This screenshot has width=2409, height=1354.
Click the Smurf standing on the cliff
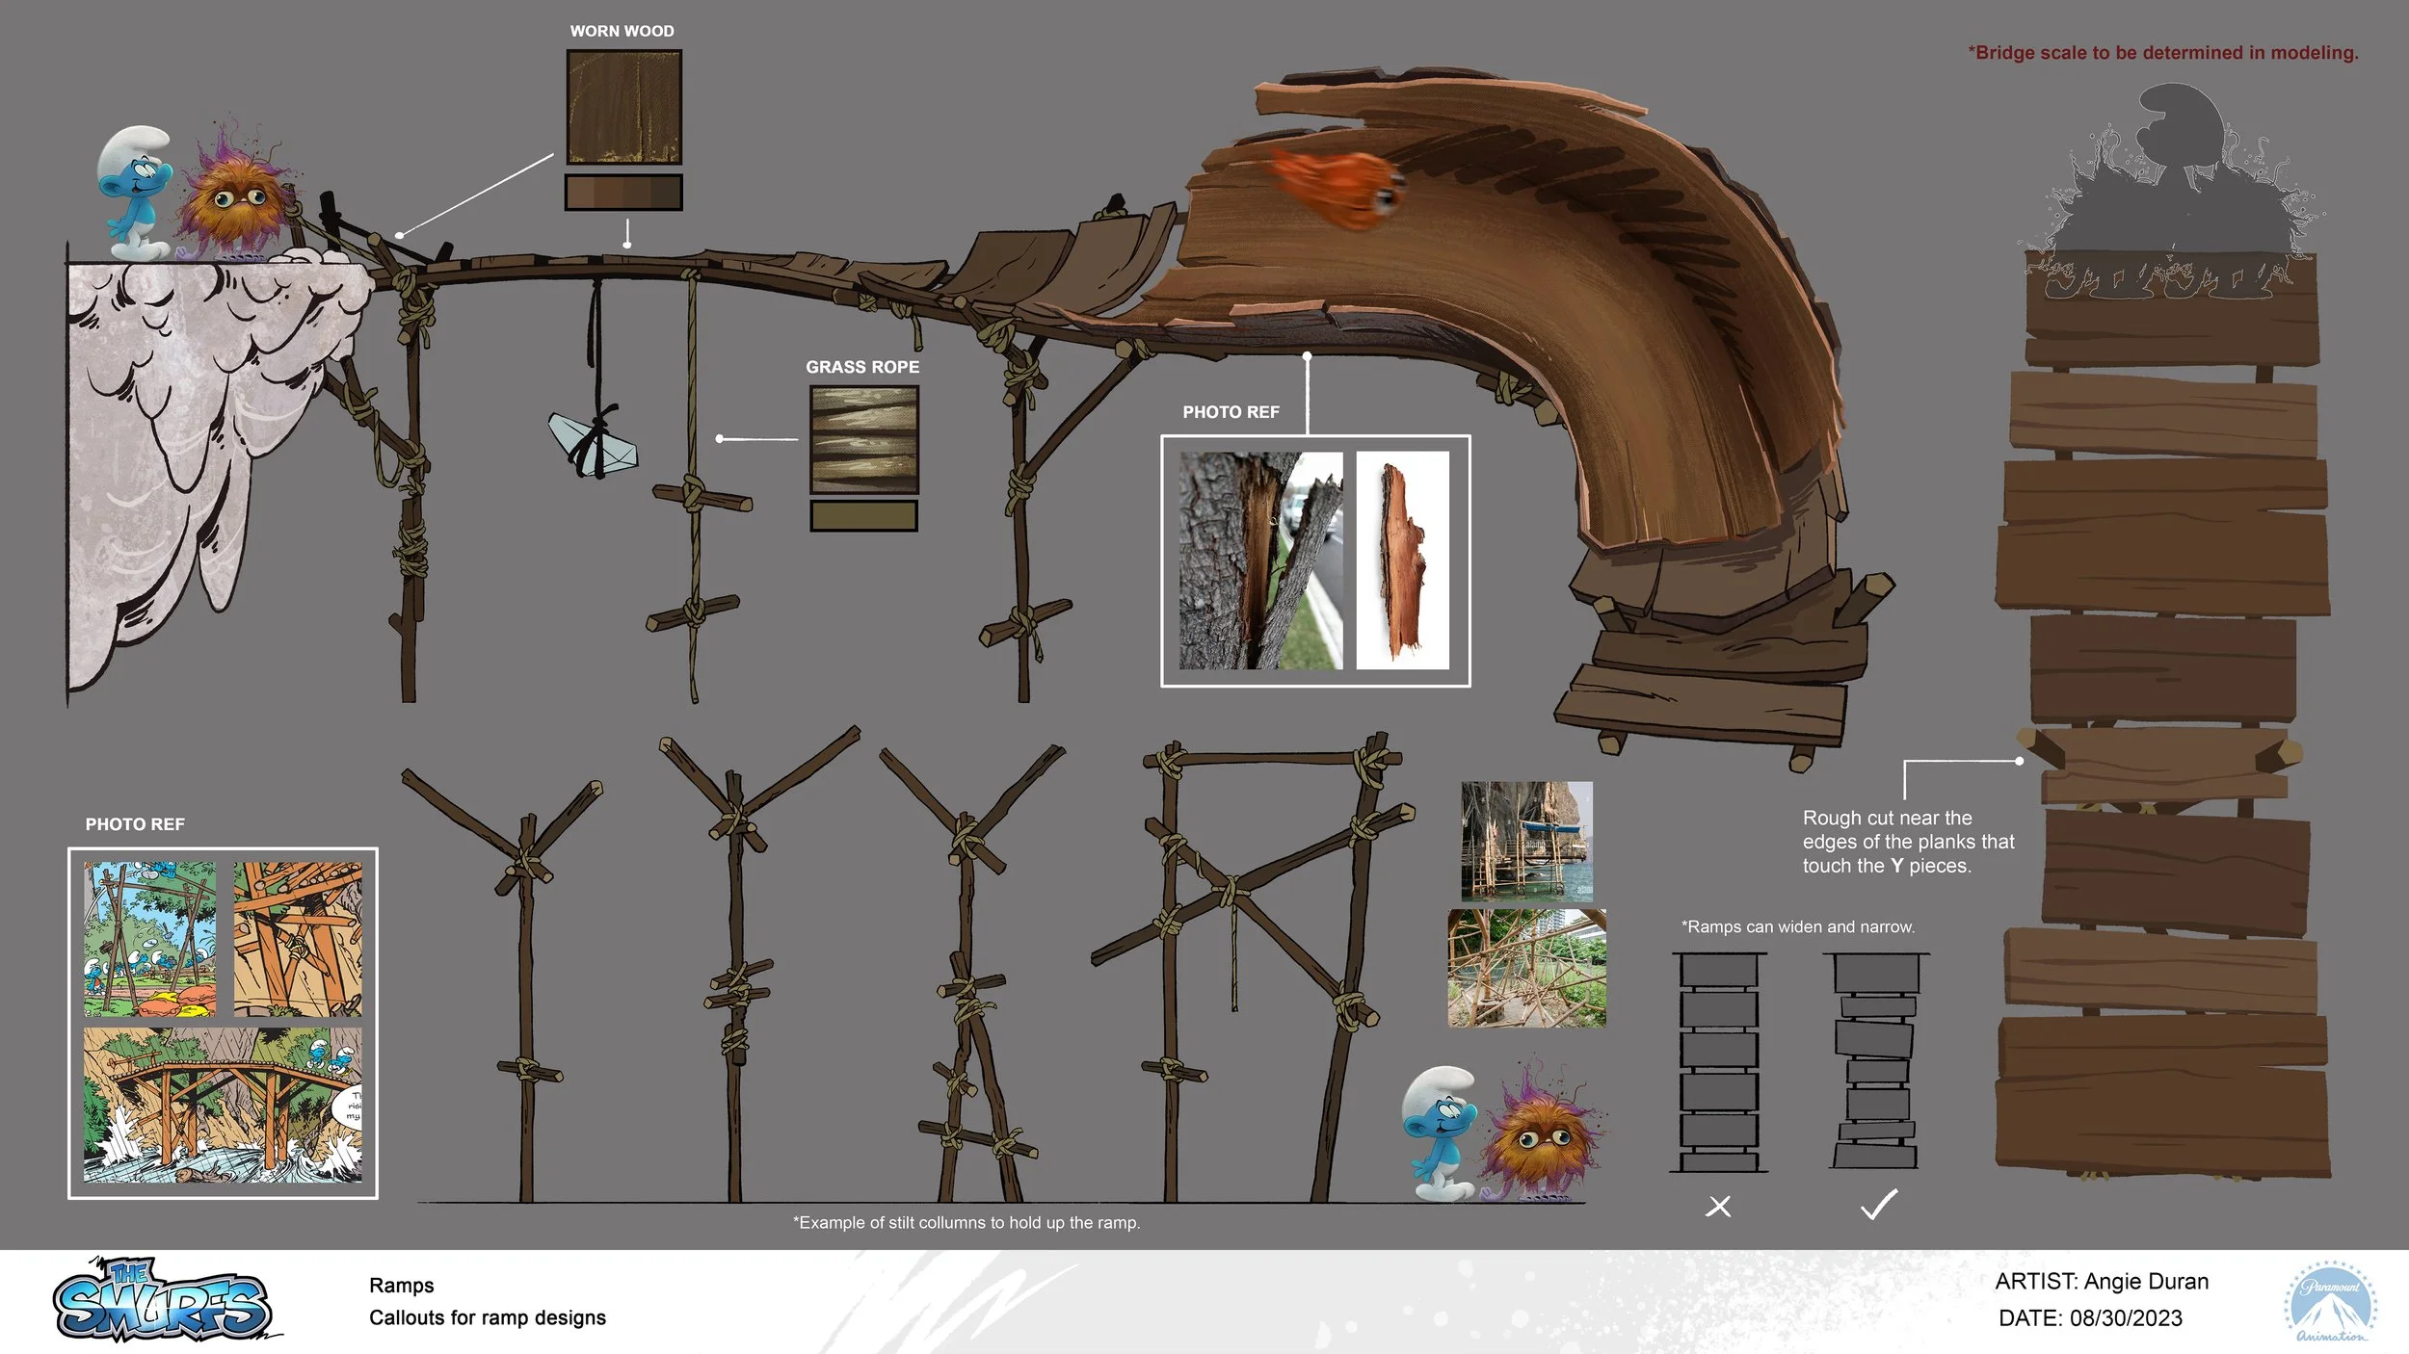136,193
